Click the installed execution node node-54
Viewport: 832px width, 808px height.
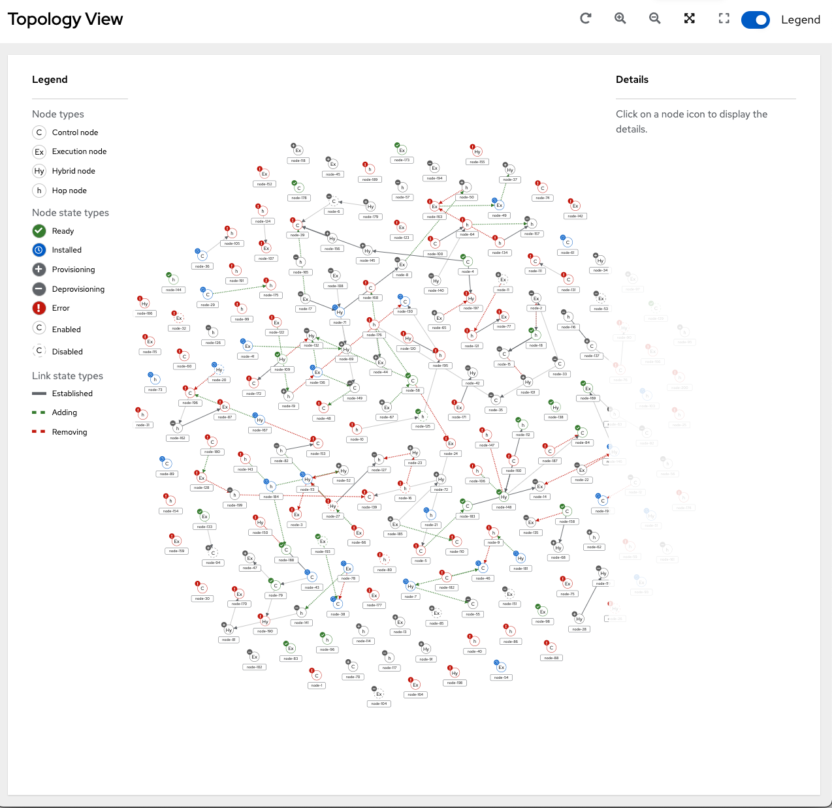point(500,668)
